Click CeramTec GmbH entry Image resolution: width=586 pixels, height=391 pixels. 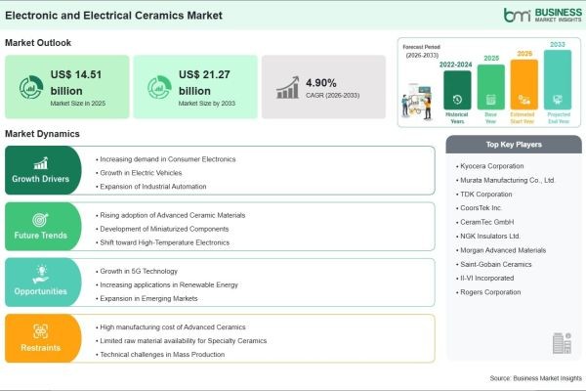point(485,222)
